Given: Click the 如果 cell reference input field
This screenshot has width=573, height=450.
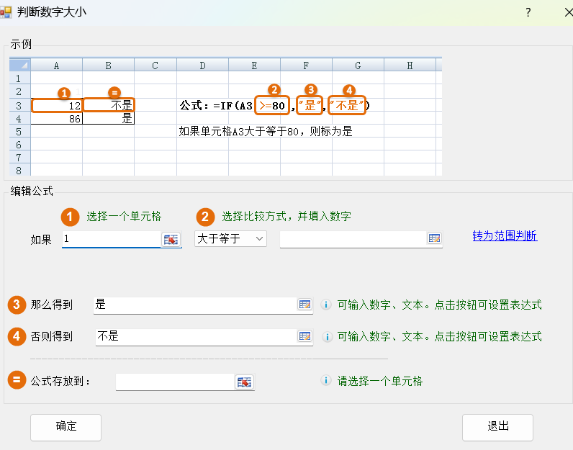Looking at the screenshot, I should (111, 238).
